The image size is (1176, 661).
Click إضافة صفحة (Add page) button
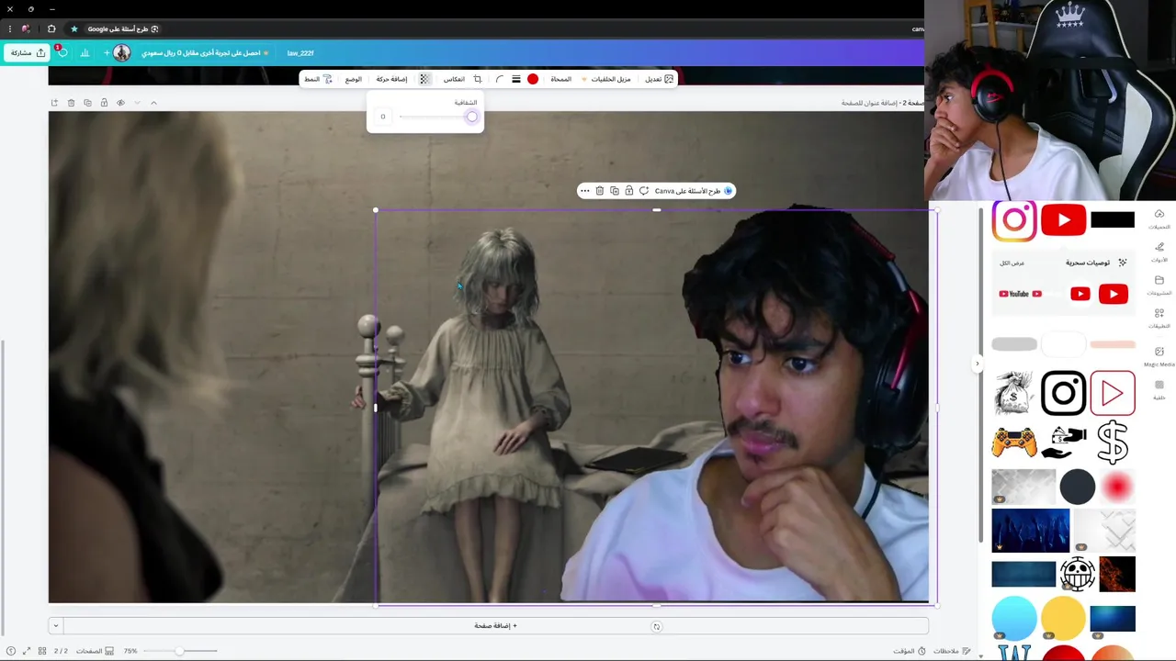(x=495, y=626)
